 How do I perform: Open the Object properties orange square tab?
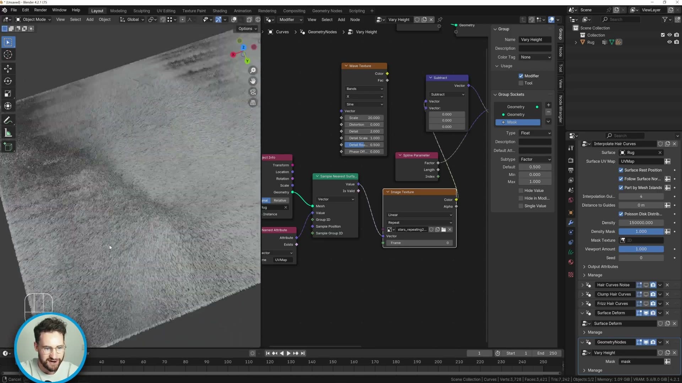(571, 213)
